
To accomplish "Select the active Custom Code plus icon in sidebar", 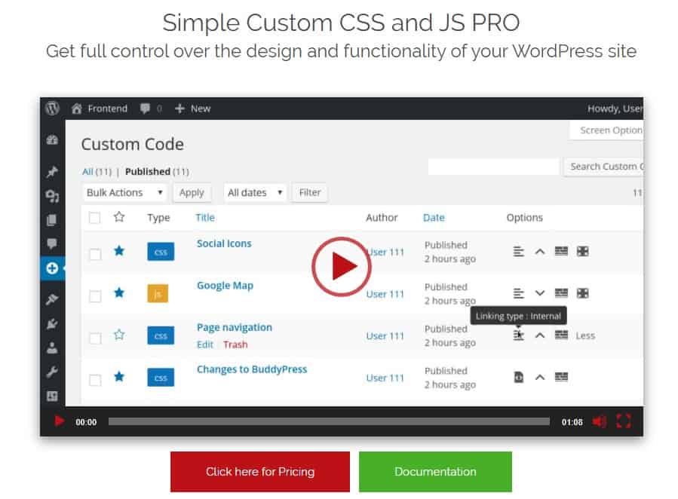I will [x=52, y=268].
